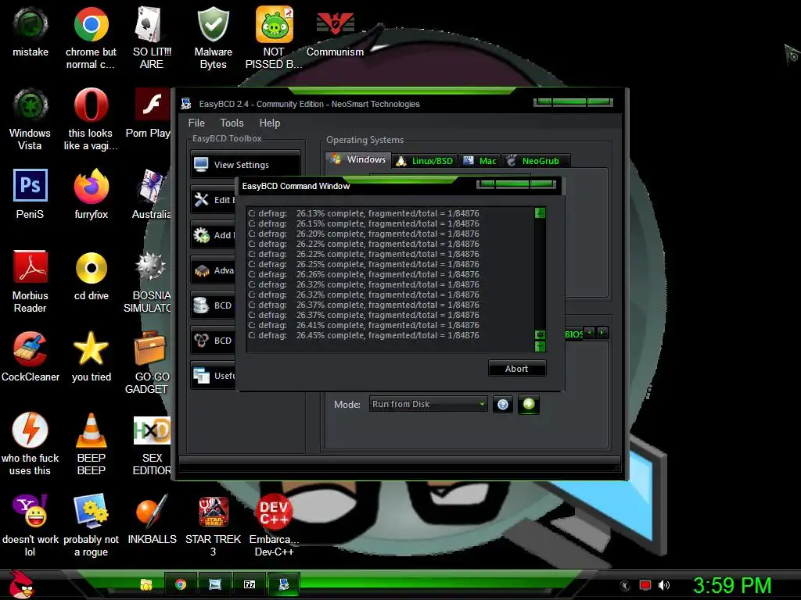Click the command window scrollbar down arrow
Screen dimensions: 801x600
540,346
